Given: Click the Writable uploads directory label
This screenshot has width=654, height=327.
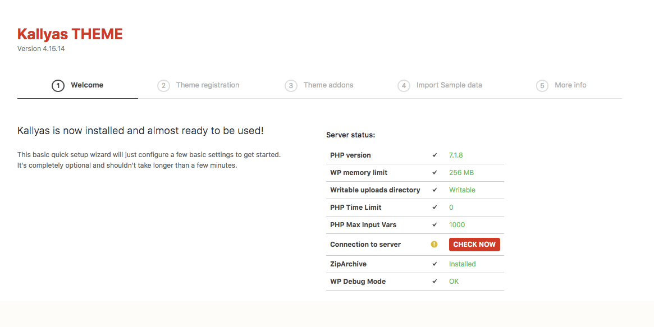Looking at the screenshot, I should [376, 190].
